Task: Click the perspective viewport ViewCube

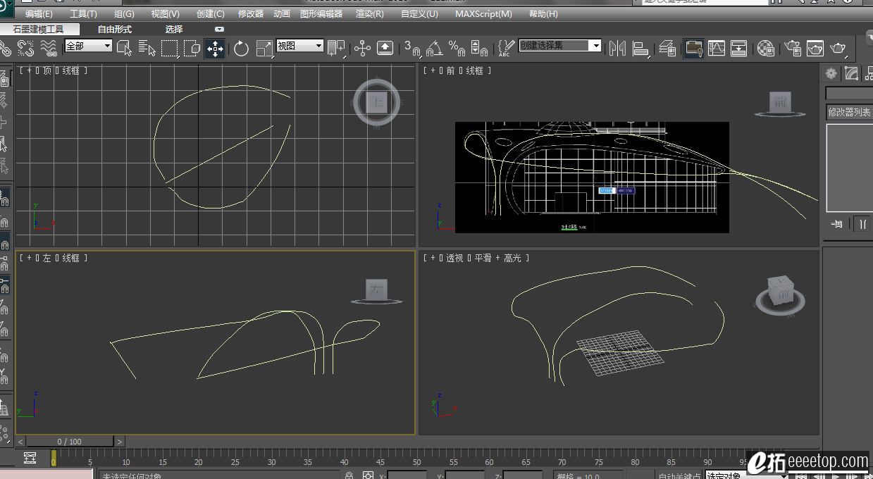Action: 780,290
